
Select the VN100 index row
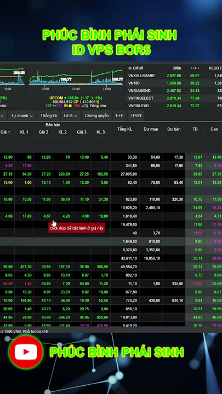[174, 83]
